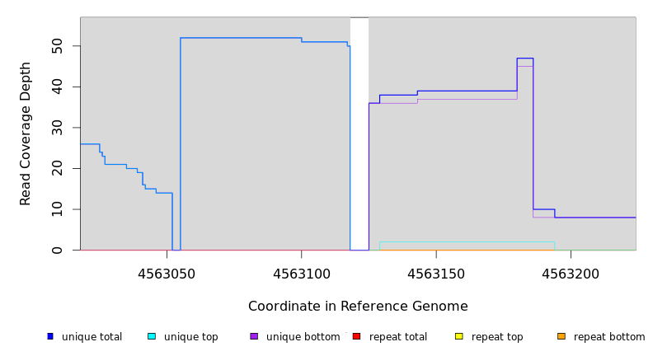Select the "unique total" legend label
The height and width of the screenshot is (356, 653).
point(92,337)
